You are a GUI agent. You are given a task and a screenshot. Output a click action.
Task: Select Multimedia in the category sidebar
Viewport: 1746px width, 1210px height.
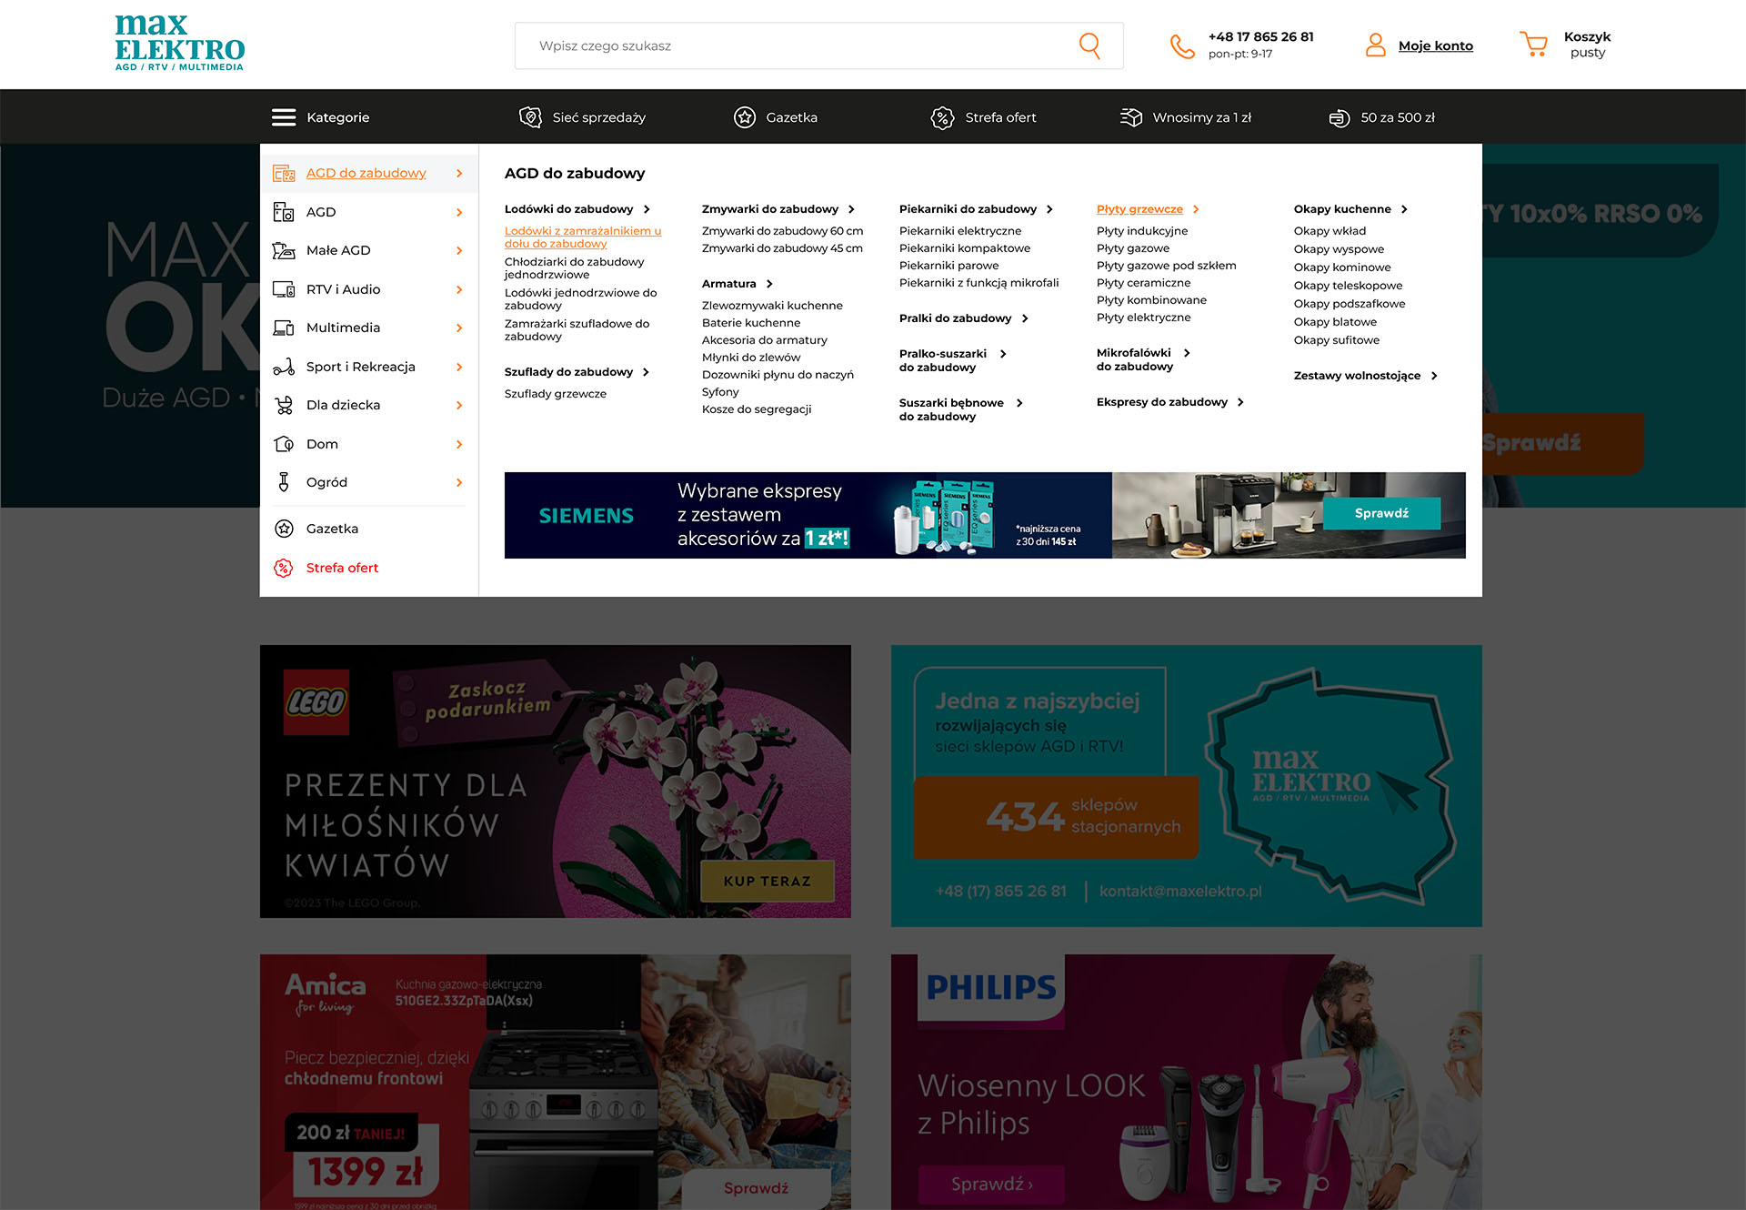point(343,328)
